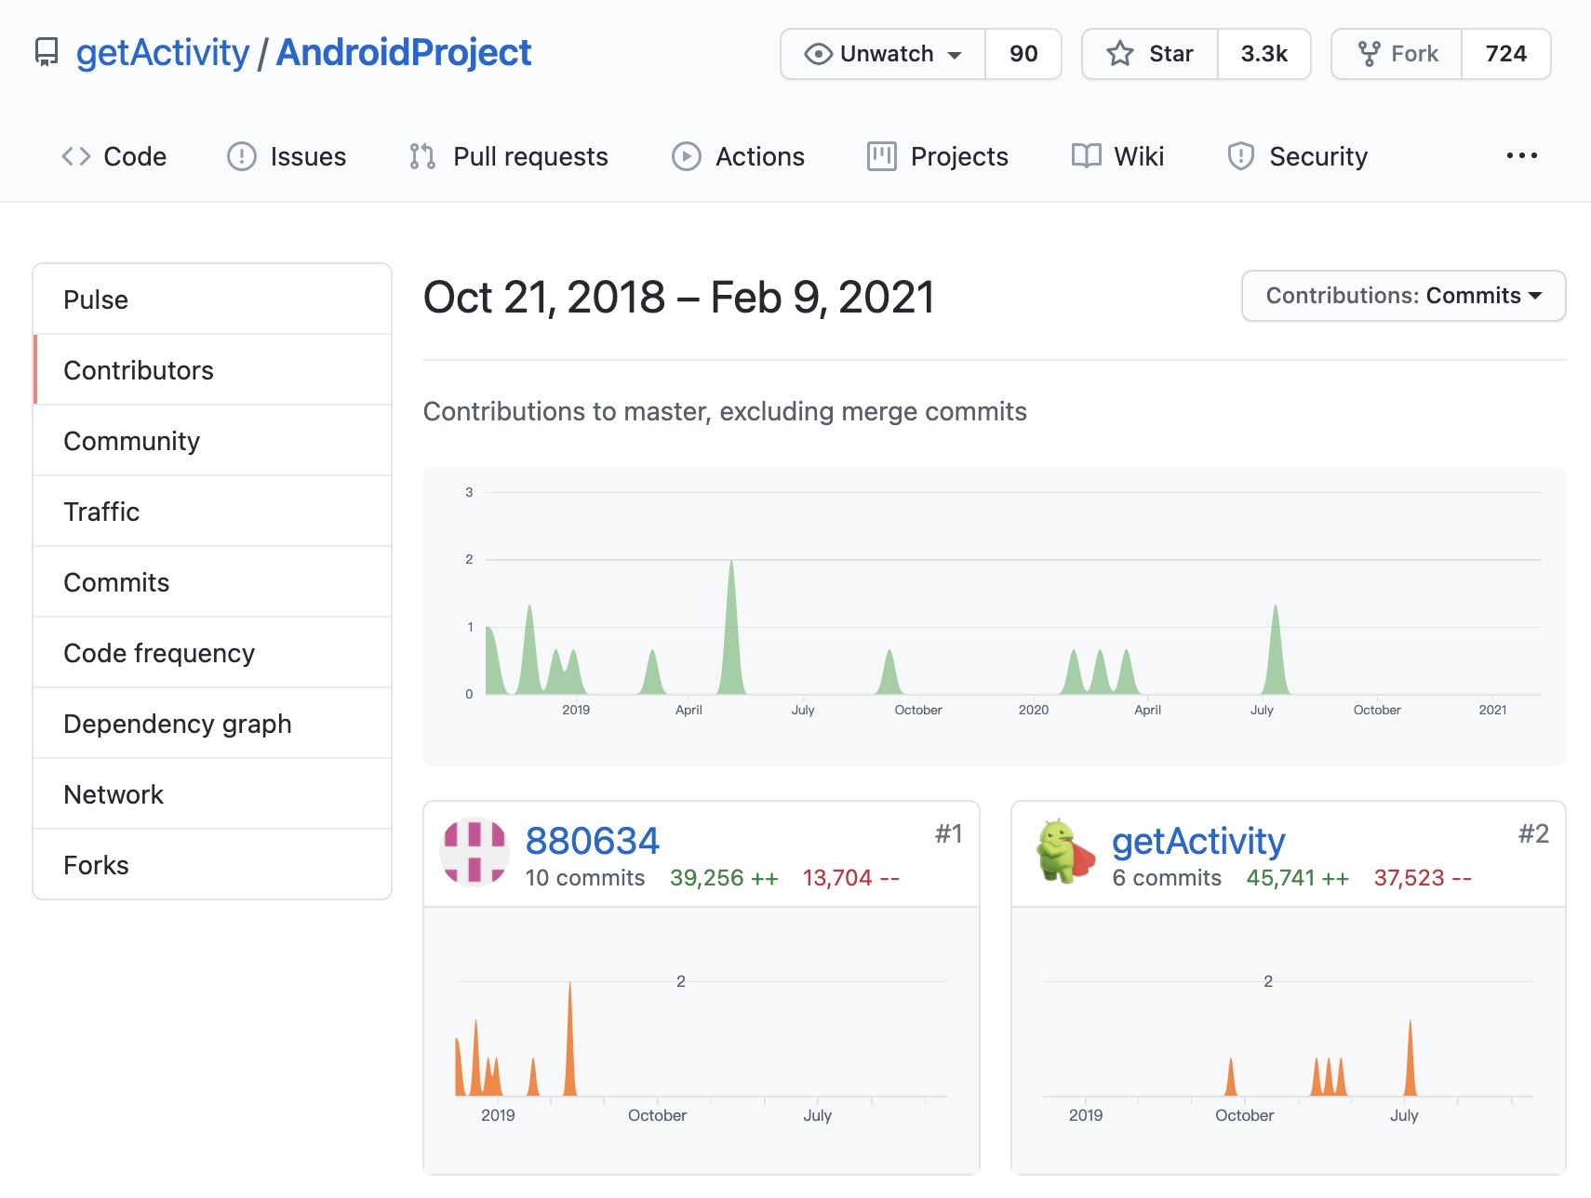The image size is (1591, 1198).
Task: Fork the AndroidProject repository
Action: coord(1397,54)
